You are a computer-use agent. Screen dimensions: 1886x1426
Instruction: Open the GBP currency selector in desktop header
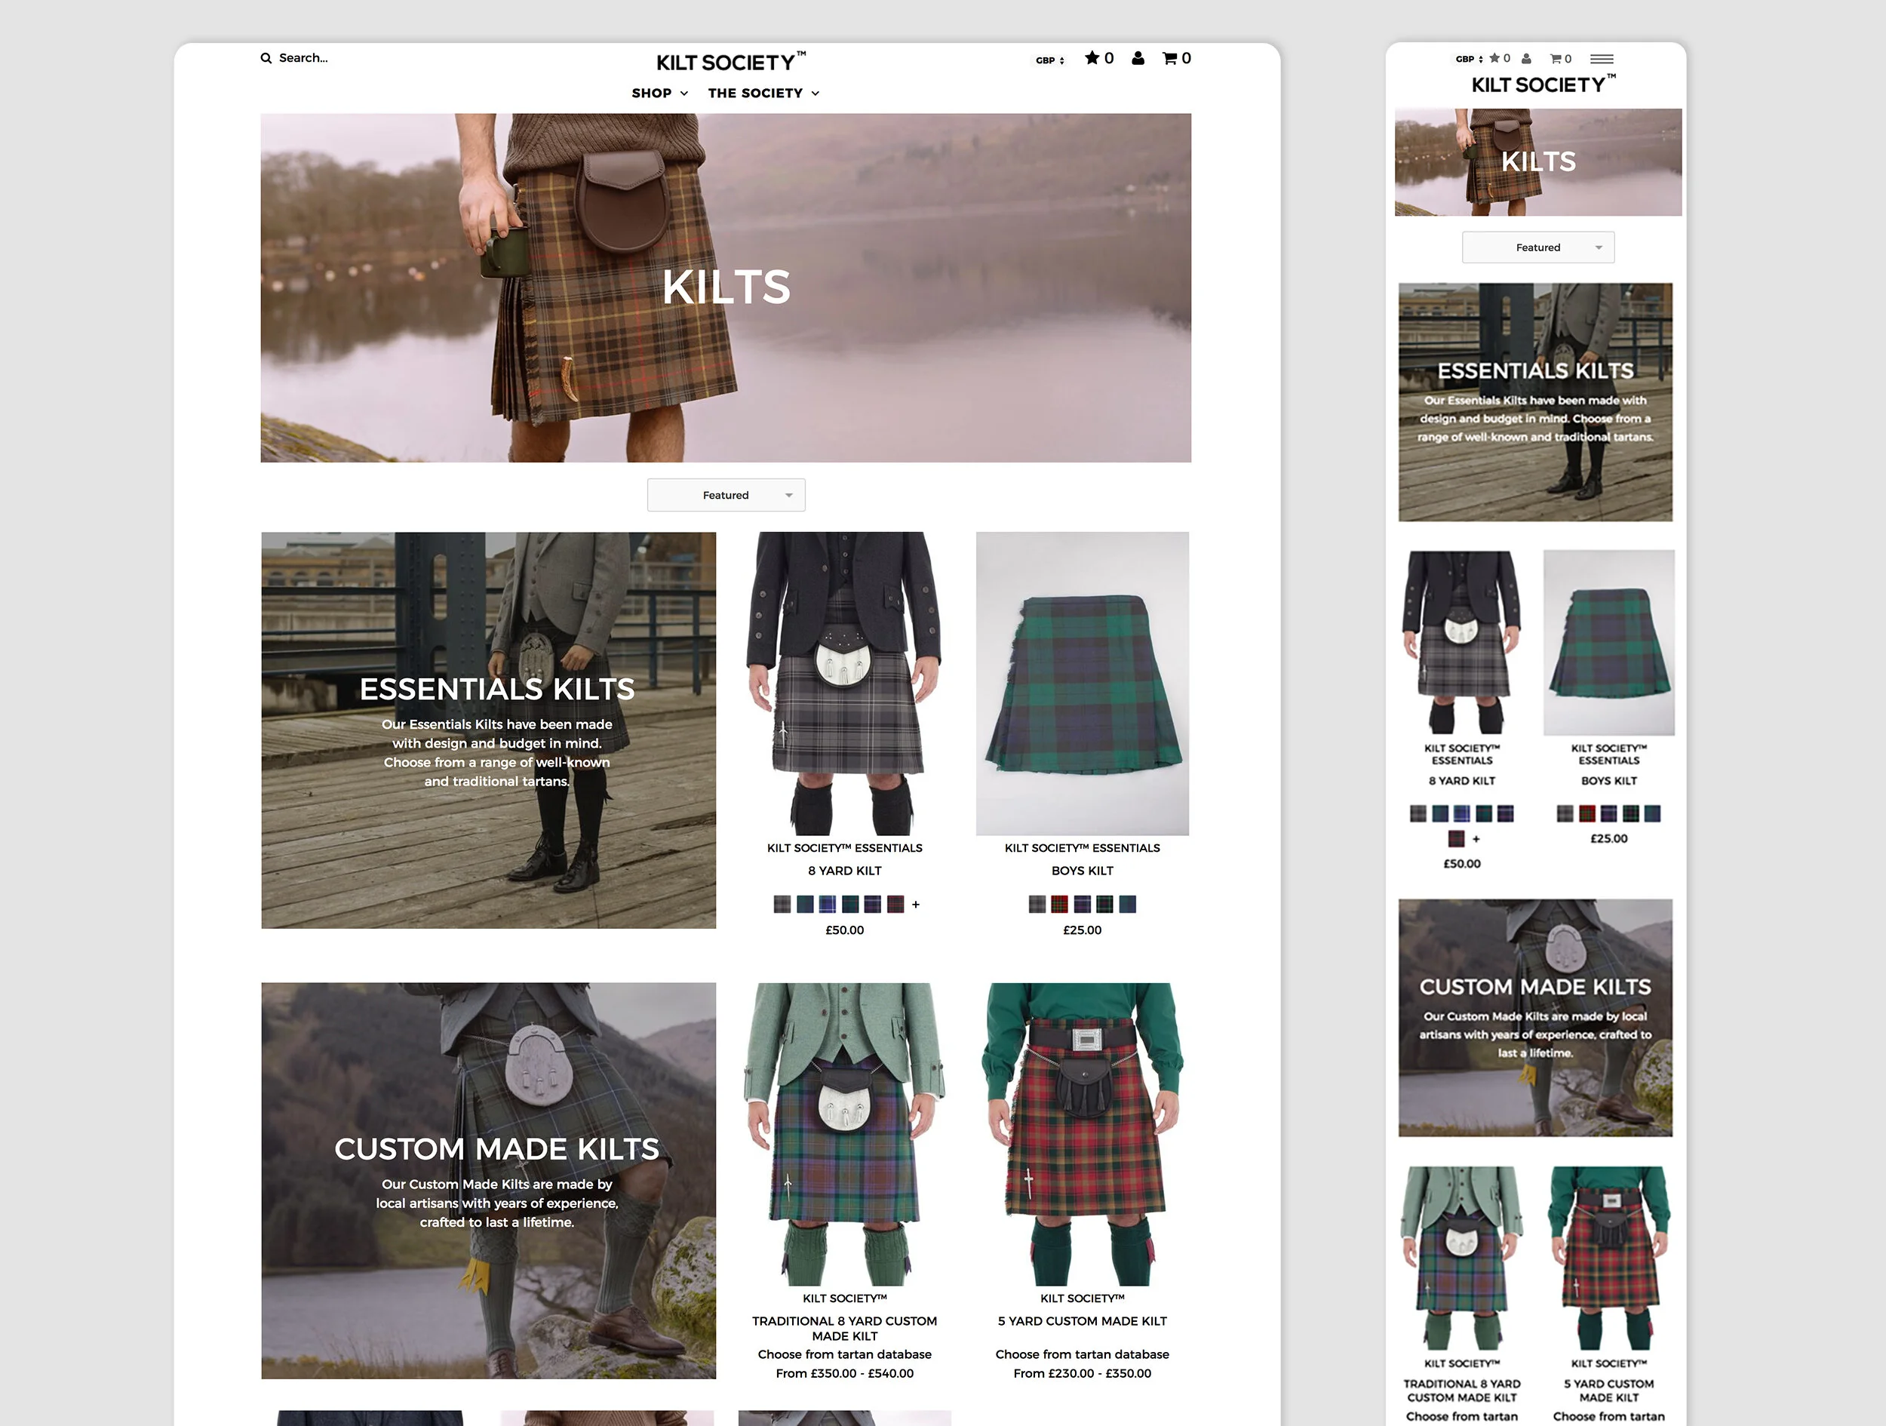point(1049,60)
